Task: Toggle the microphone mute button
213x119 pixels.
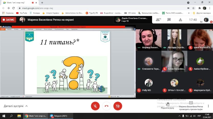Action: [x=95, y=106]
